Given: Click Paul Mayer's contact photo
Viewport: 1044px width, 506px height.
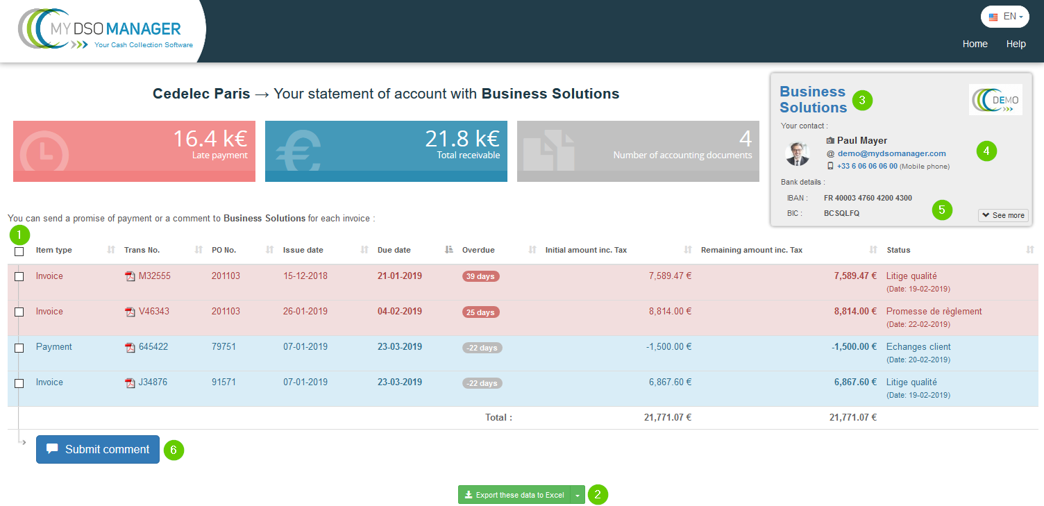Looking at the screenshot, I should point(797,153).
